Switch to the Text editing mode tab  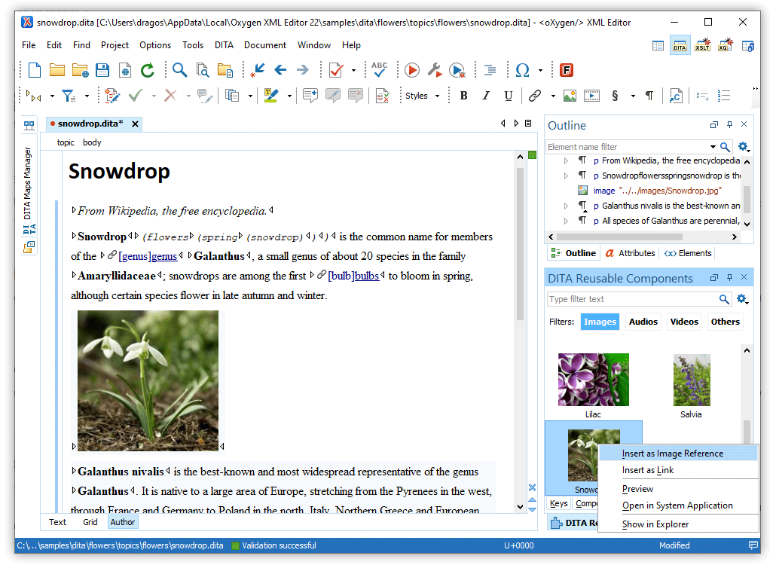[x=57, y=522]
